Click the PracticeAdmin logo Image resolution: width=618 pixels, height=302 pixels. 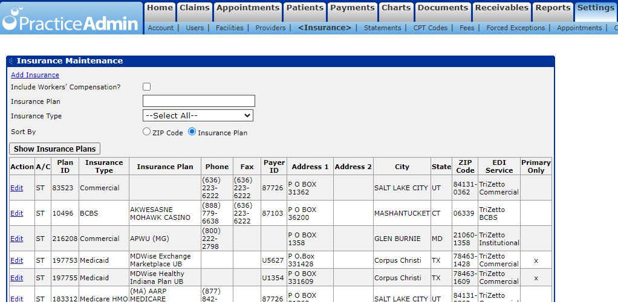tap(71, 18)
